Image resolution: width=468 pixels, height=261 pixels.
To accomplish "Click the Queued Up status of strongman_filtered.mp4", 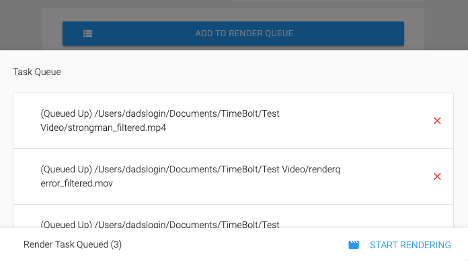I will coord(67,113).
